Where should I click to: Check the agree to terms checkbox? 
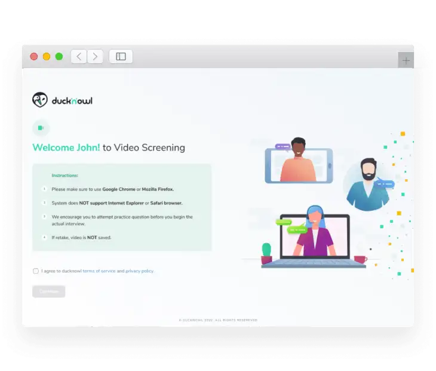tap(36, 271)
